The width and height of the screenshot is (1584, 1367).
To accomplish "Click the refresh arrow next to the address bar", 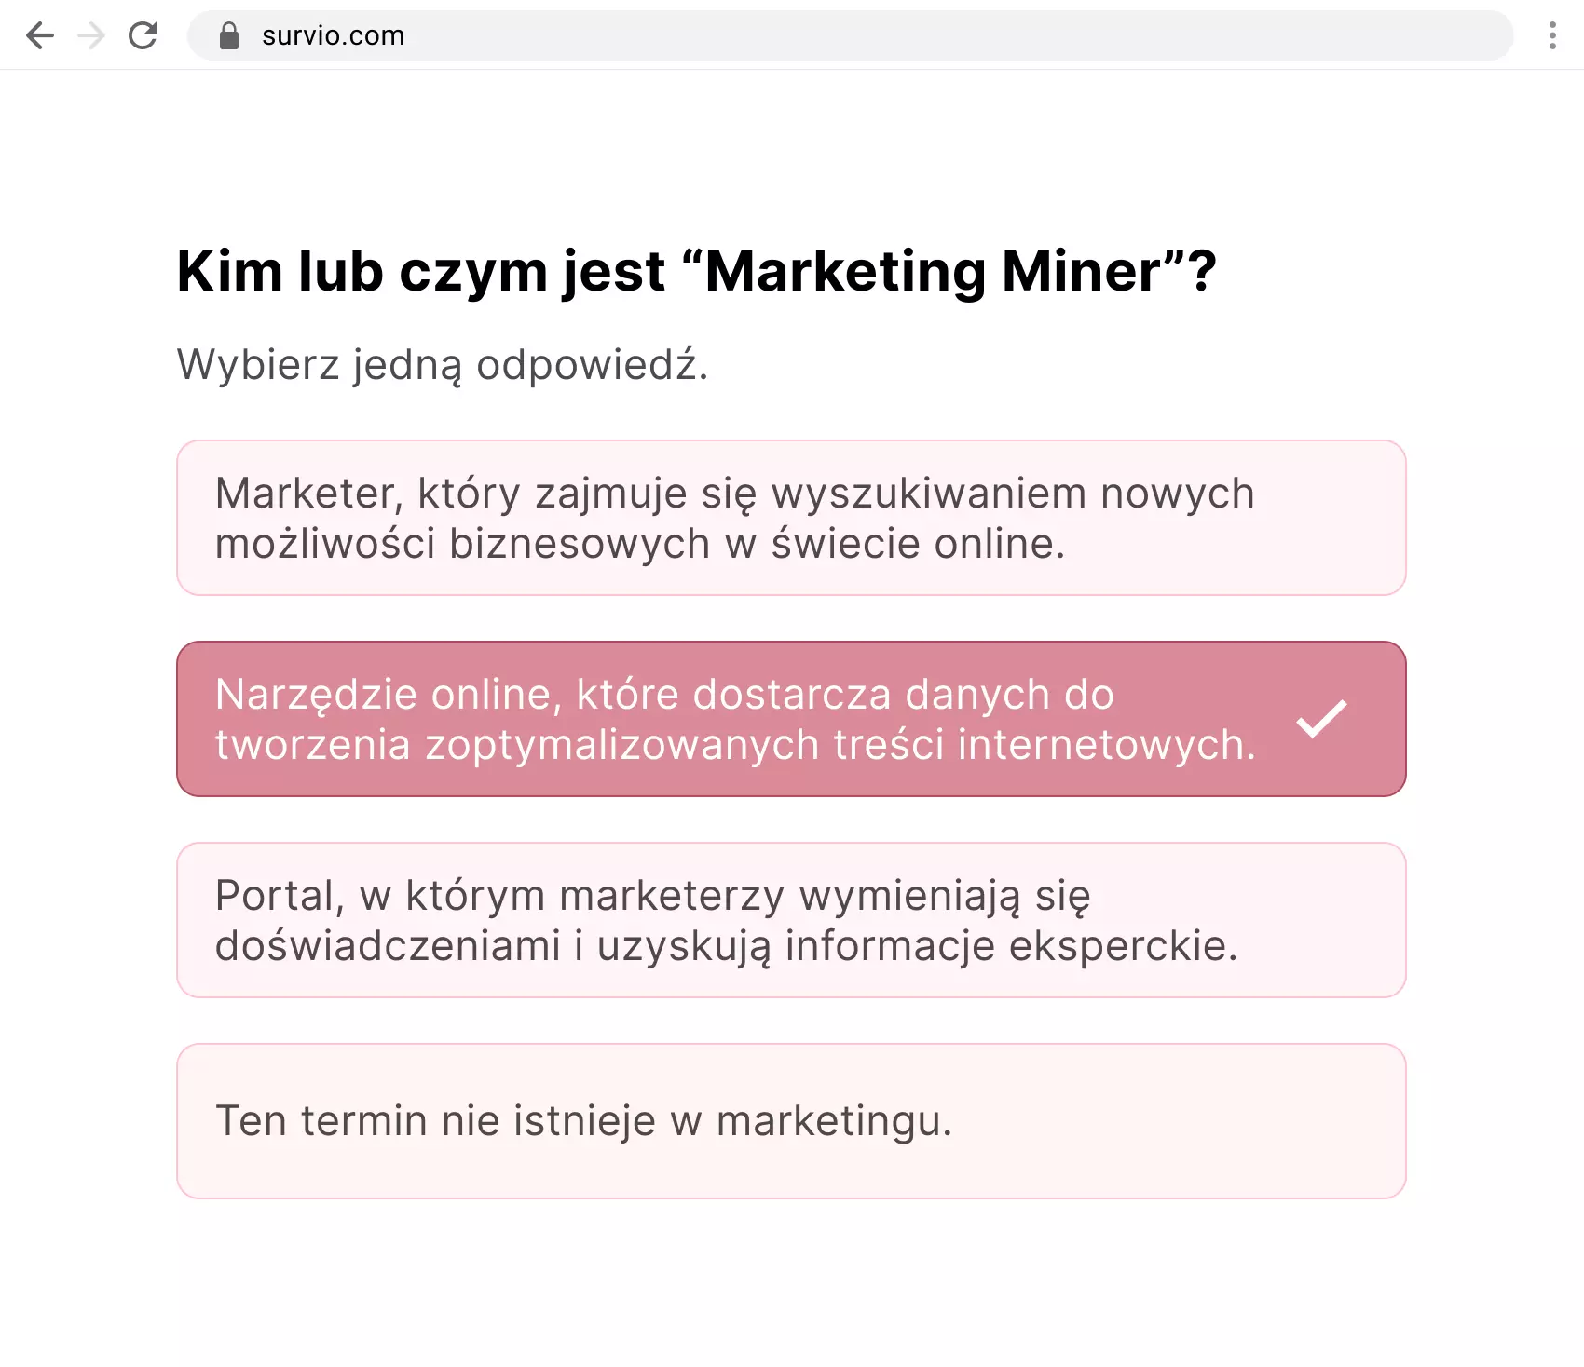I will pos(143,35).
